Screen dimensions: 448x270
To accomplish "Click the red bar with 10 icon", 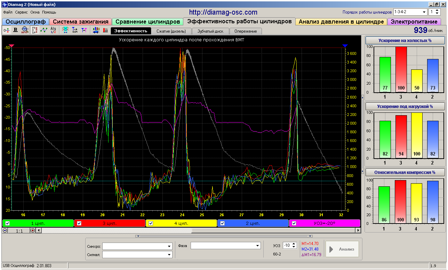I will tap(105, 30).
